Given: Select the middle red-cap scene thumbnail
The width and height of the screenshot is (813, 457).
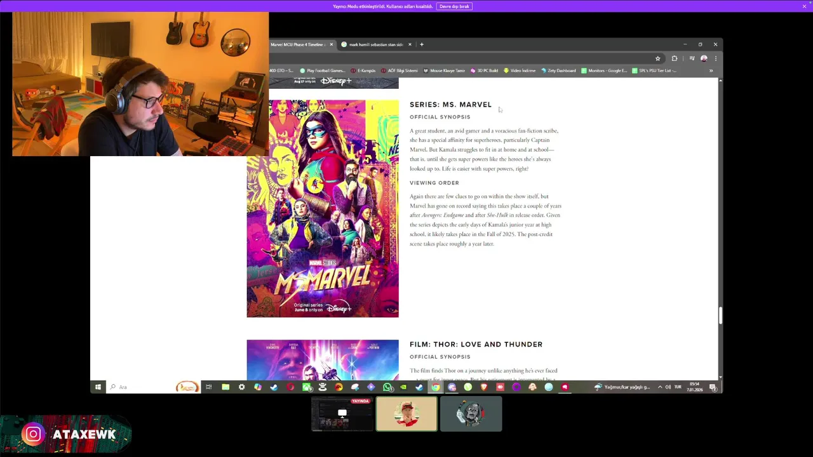Looking at the screenshot, I should [x=406, y=414].
